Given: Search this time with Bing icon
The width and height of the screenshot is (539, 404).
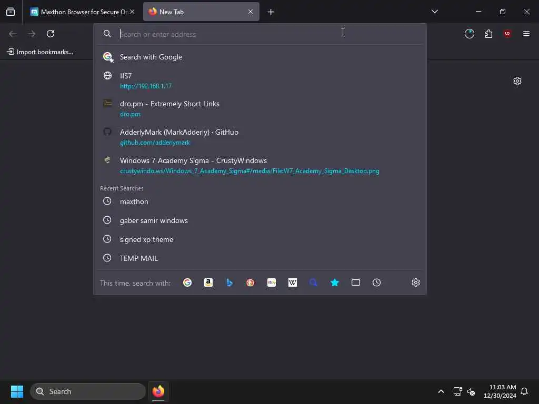Looking at the screenshot, I should coord(229,282).
